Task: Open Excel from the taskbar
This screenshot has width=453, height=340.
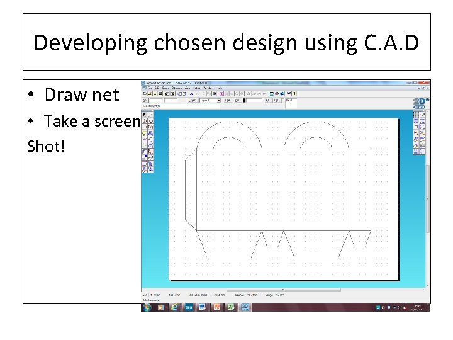Action: pos(230,307)
